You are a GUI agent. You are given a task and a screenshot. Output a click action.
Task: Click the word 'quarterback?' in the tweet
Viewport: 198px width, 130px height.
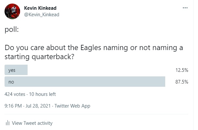click(x=53, y=57)
